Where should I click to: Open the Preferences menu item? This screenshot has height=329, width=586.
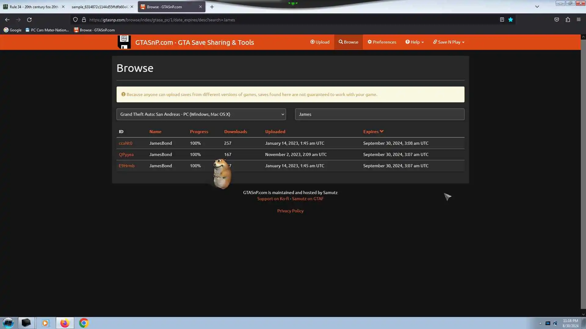tap(382, 42)
